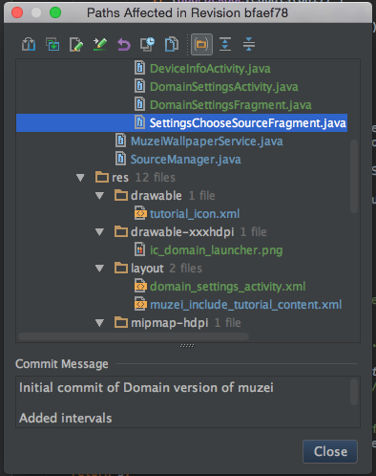376x476 pixels.
Task: Click the file tree vertical scrollbar
Action: (354, 176)
